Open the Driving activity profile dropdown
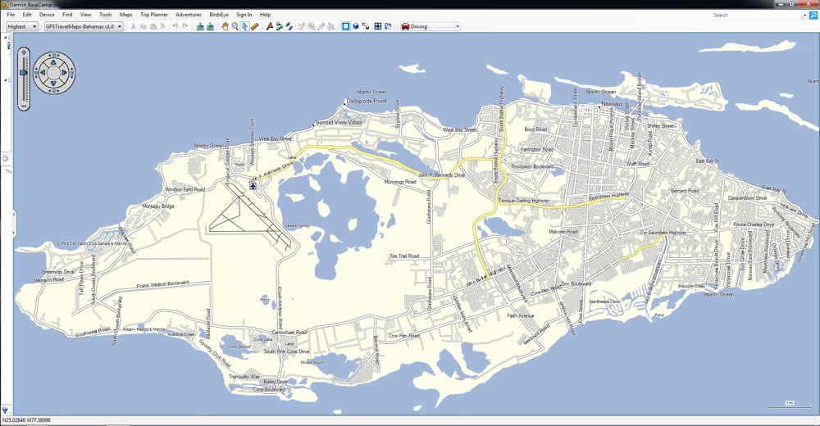This screenshot has width=820, height=426. [x=430, y=26]
